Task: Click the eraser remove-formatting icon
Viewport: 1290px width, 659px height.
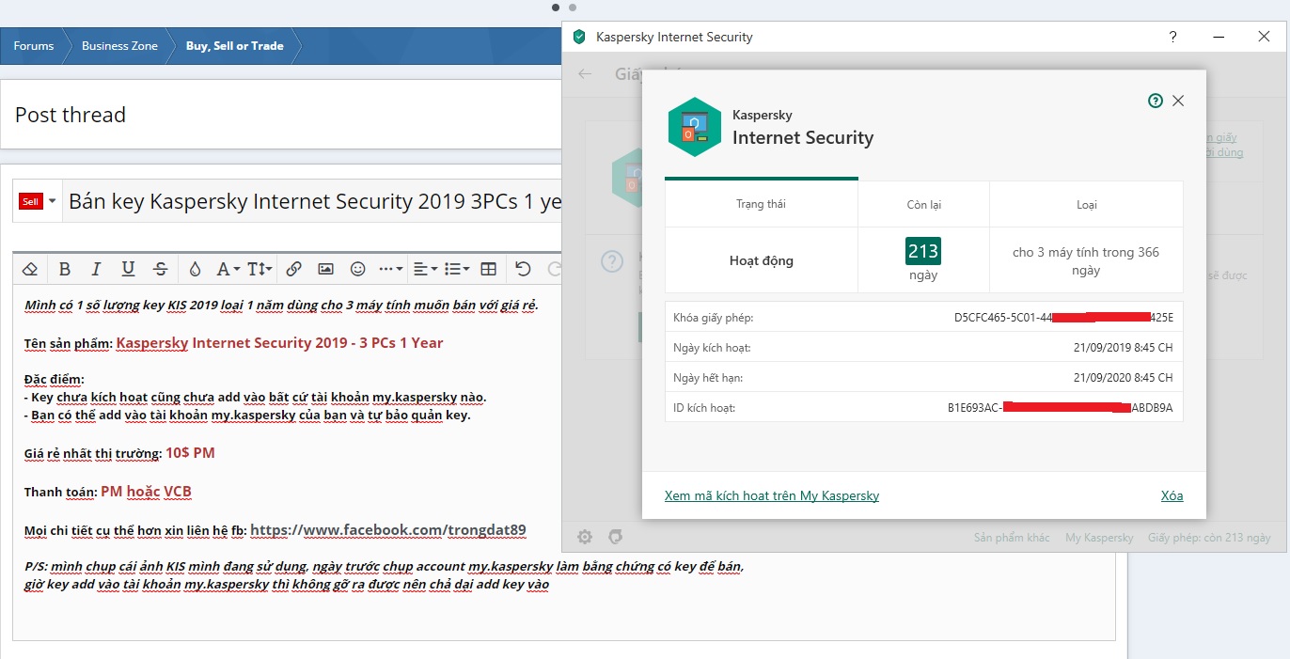Action: [30, 269]
